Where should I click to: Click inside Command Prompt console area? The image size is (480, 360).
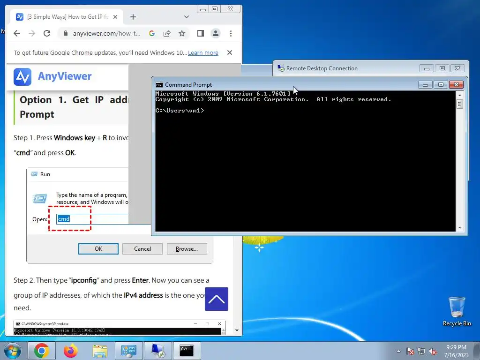point(305,161)
